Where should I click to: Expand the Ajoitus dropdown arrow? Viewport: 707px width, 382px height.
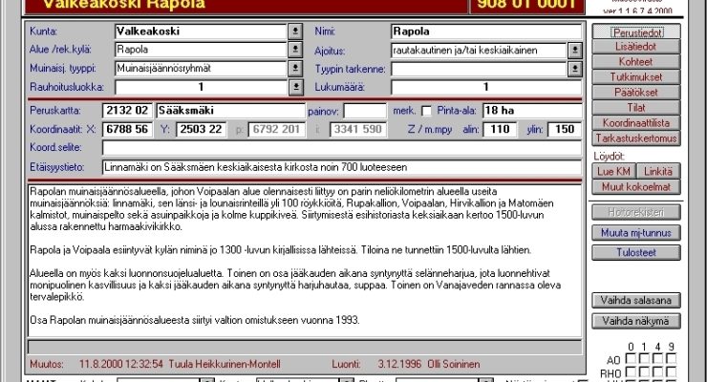tap(574, 49)
